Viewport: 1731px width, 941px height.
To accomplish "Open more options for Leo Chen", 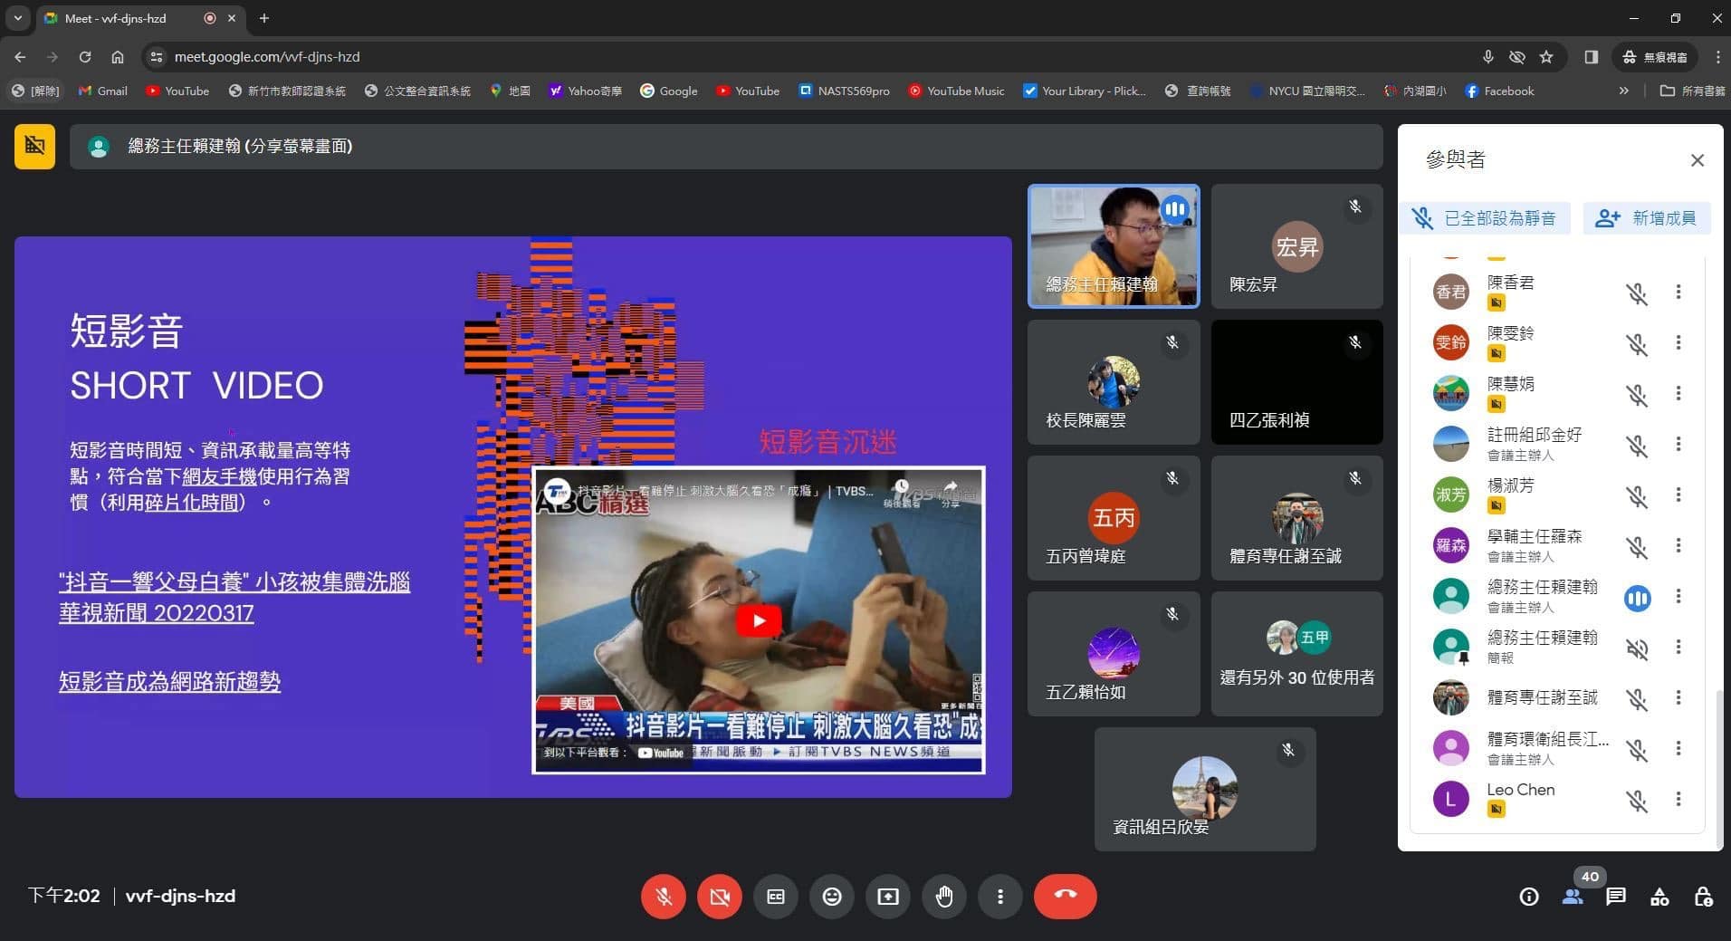I will click(1678, 799).
